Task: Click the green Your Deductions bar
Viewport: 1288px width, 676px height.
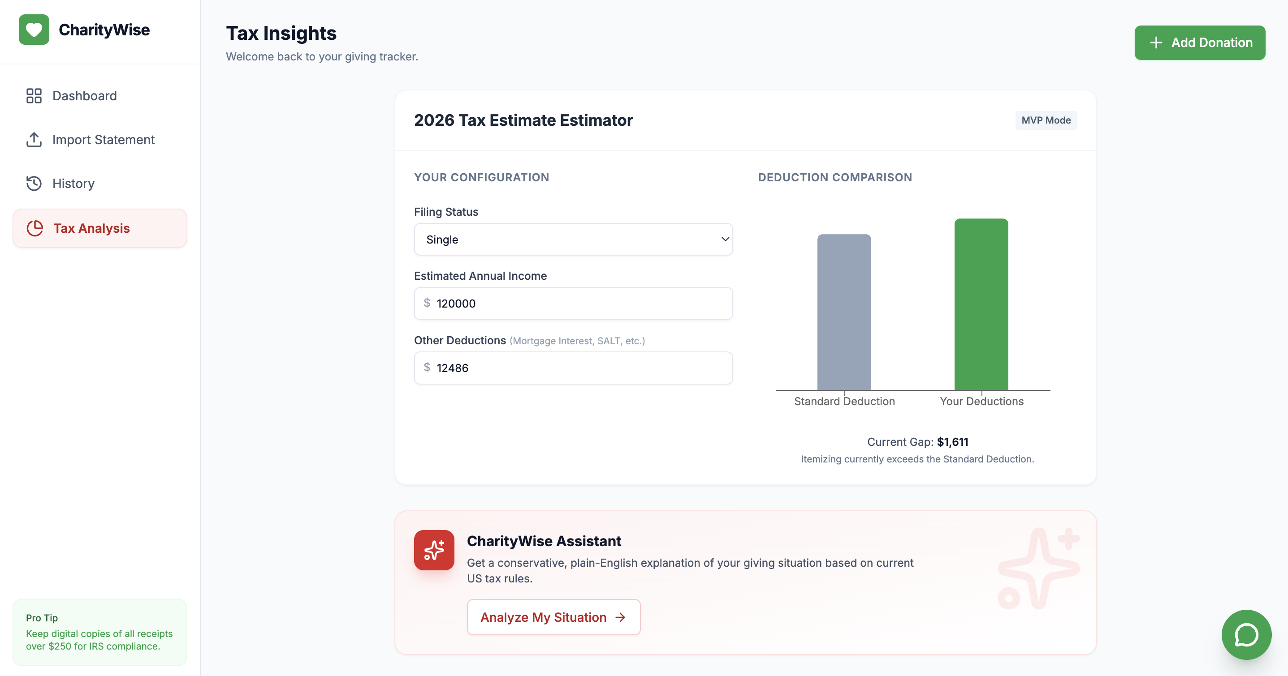Action: click(981, 304)
